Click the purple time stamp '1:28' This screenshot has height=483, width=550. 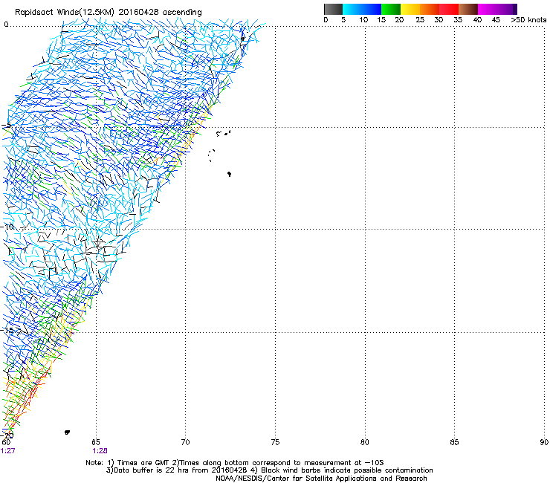click(100, 451)
